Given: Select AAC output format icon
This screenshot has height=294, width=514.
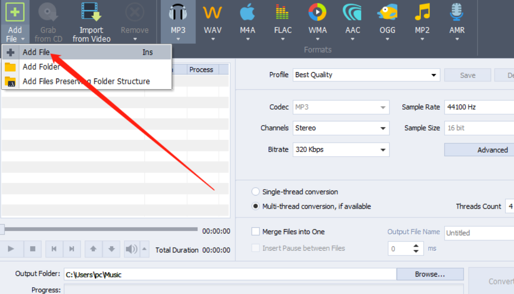Looking at the screenshot, I should (353, 13).
